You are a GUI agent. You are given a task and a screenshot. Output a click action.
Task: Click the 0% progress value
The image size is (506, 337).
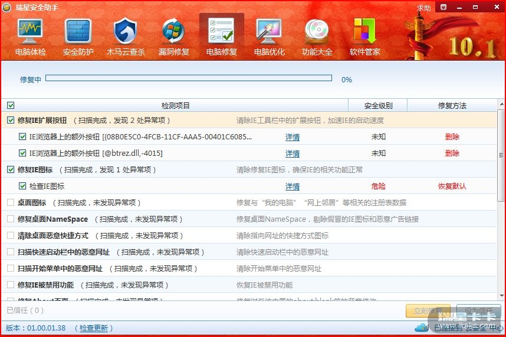click(347, 79)
